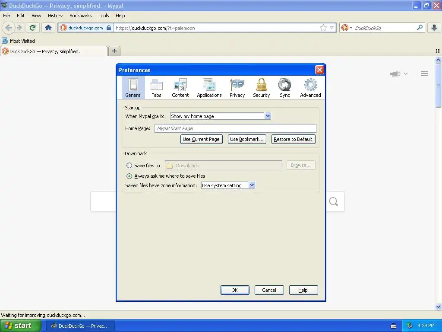This screenshot has width=442, height=332.
Task: Open the Help menu
Action: tap(120, 16)
